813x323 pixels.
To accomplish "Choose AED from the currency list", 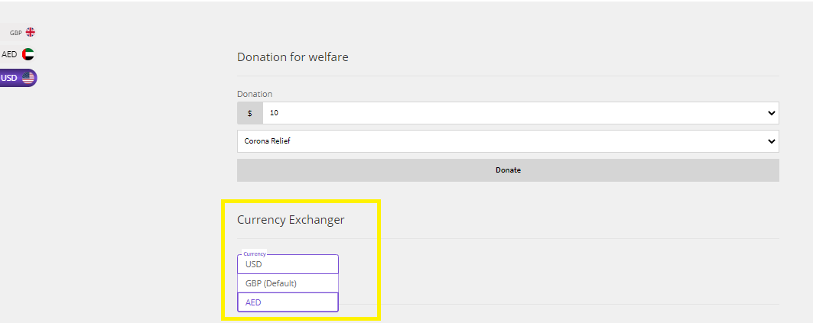I will point(288,302).
